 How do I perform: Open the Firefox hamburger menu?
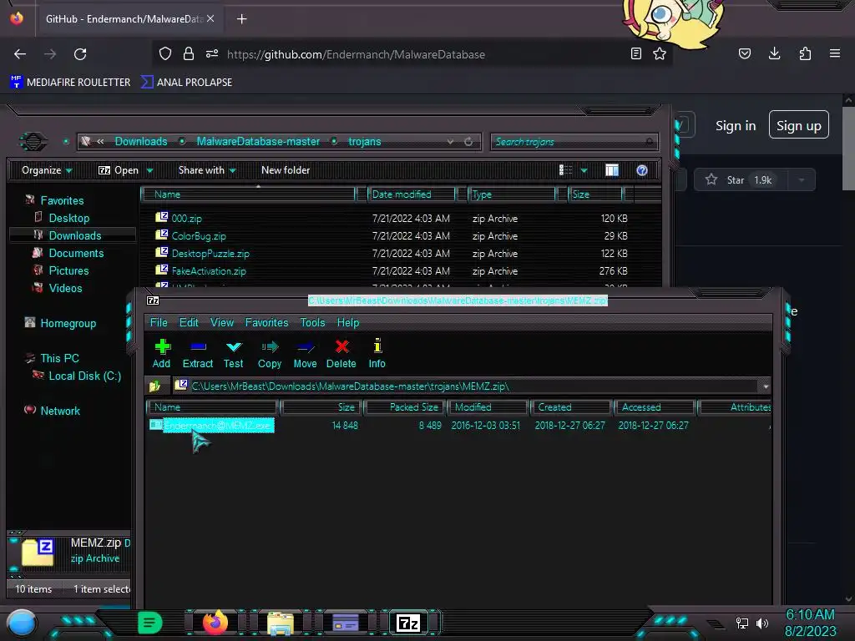(x=835, y=53)
